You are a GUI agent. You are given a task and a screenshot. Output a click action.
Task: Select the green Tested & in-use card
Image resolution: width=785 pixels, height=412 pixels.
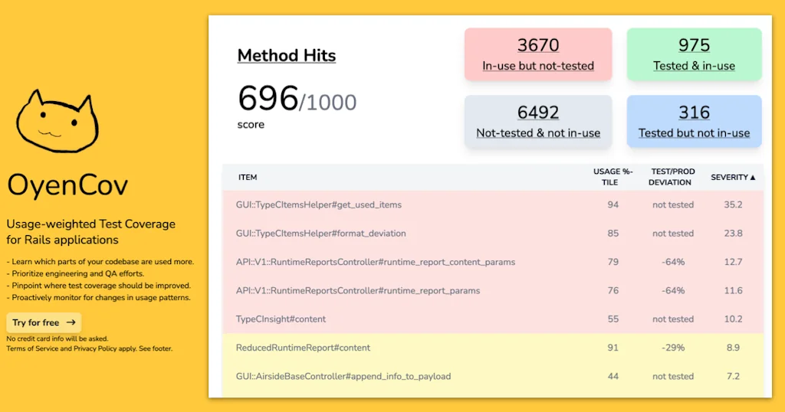(694, 54)
